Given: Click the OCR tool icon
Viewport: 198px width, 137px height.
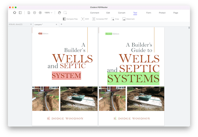Looking at the screenshot, I should (x=83, y=19).
